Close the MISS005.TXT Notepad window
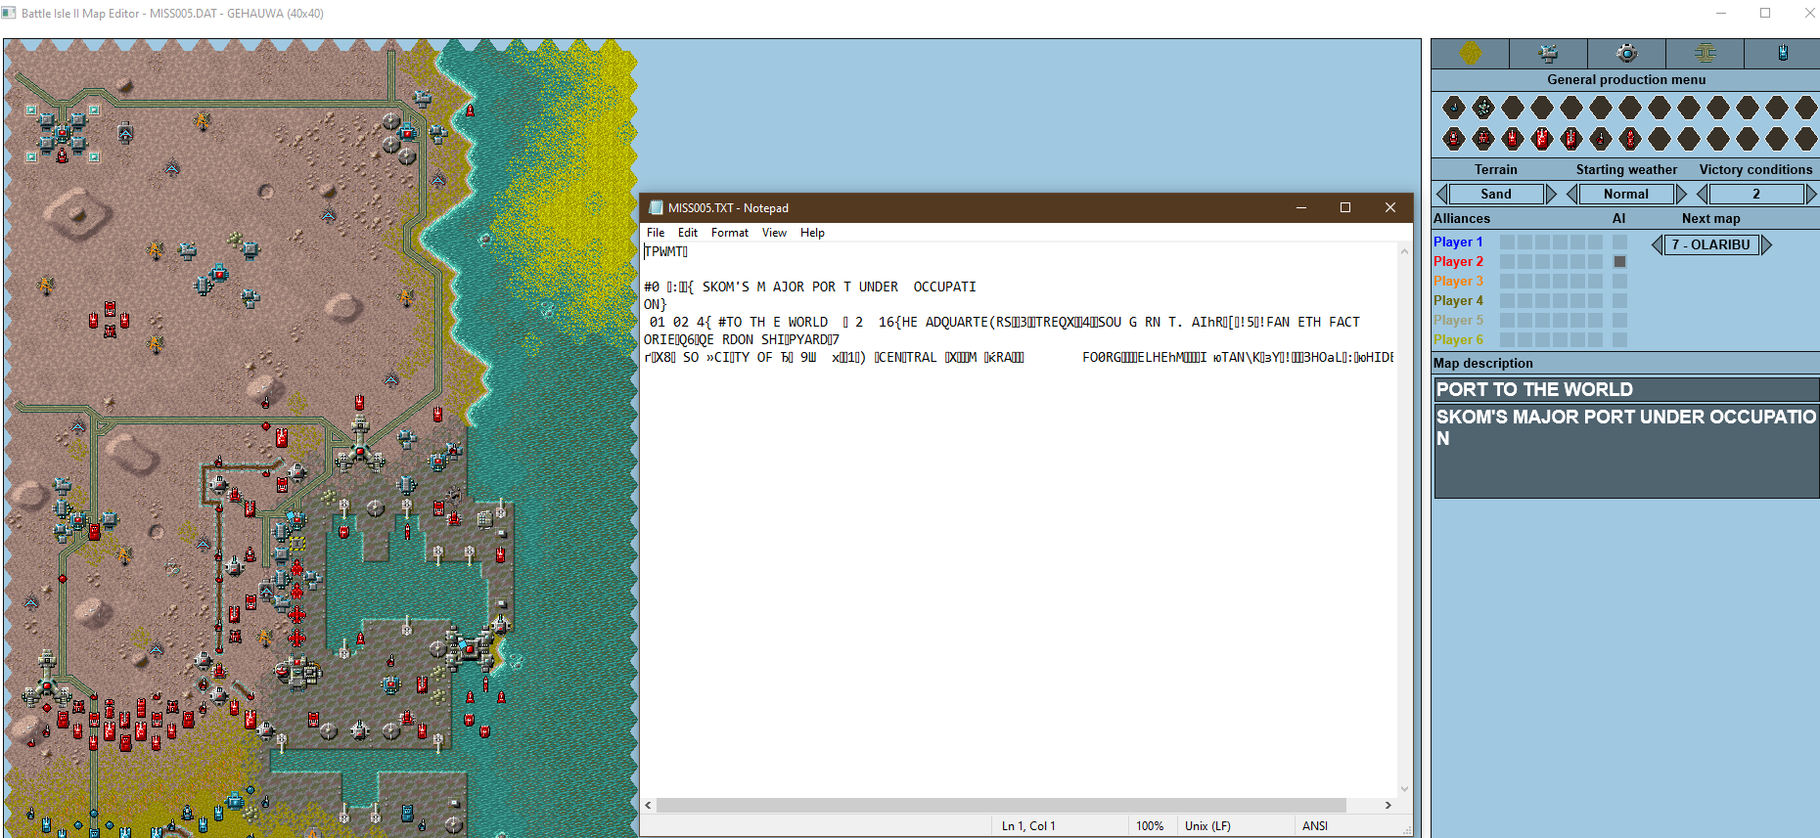The height and width of the screenshot is (838, 1820). click(1390, 207)
